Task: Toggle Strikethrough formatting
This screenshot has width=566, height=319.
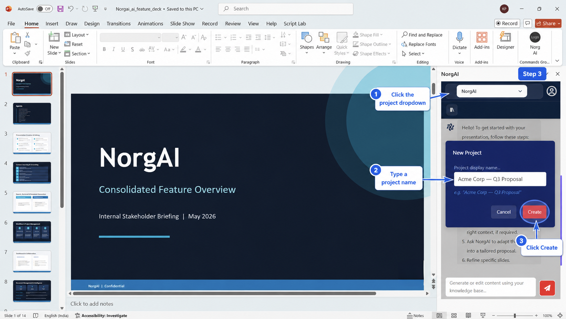Action: [x=142, y=49]
